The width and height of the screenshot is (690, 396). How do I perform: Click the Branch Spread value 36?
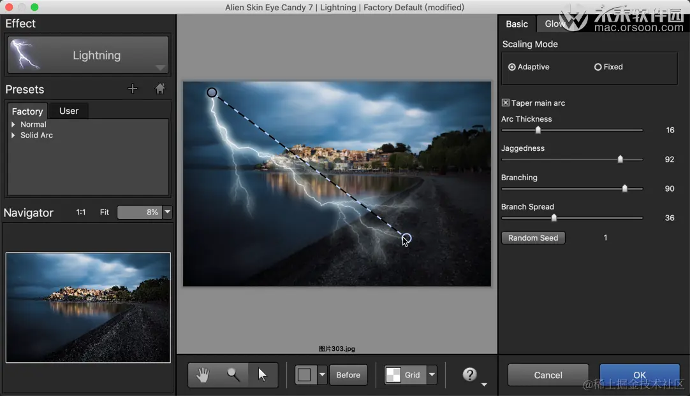[670, 218]
